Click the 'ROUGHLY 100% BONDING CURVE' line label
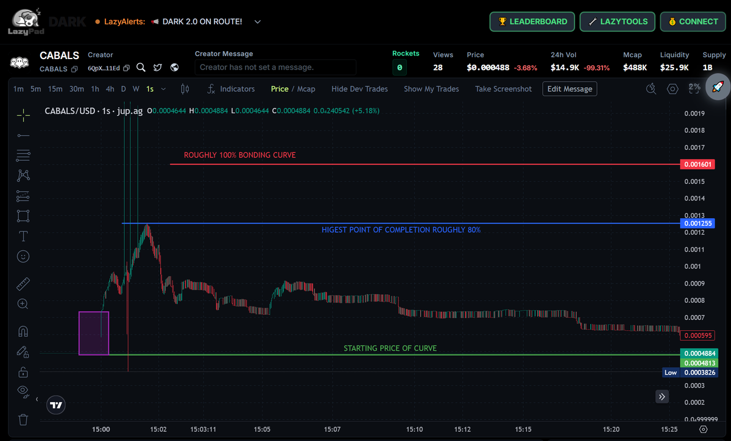731x441 pixels. point(240,155)
